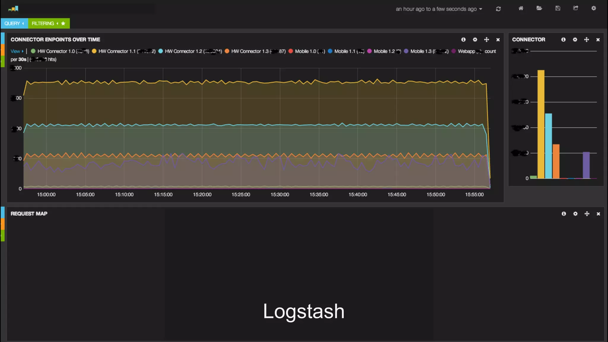Viewport: 608px width, 342px height.
Task: Show info for Connector Enpoints Over Time panel
Action: coord(463,39)
